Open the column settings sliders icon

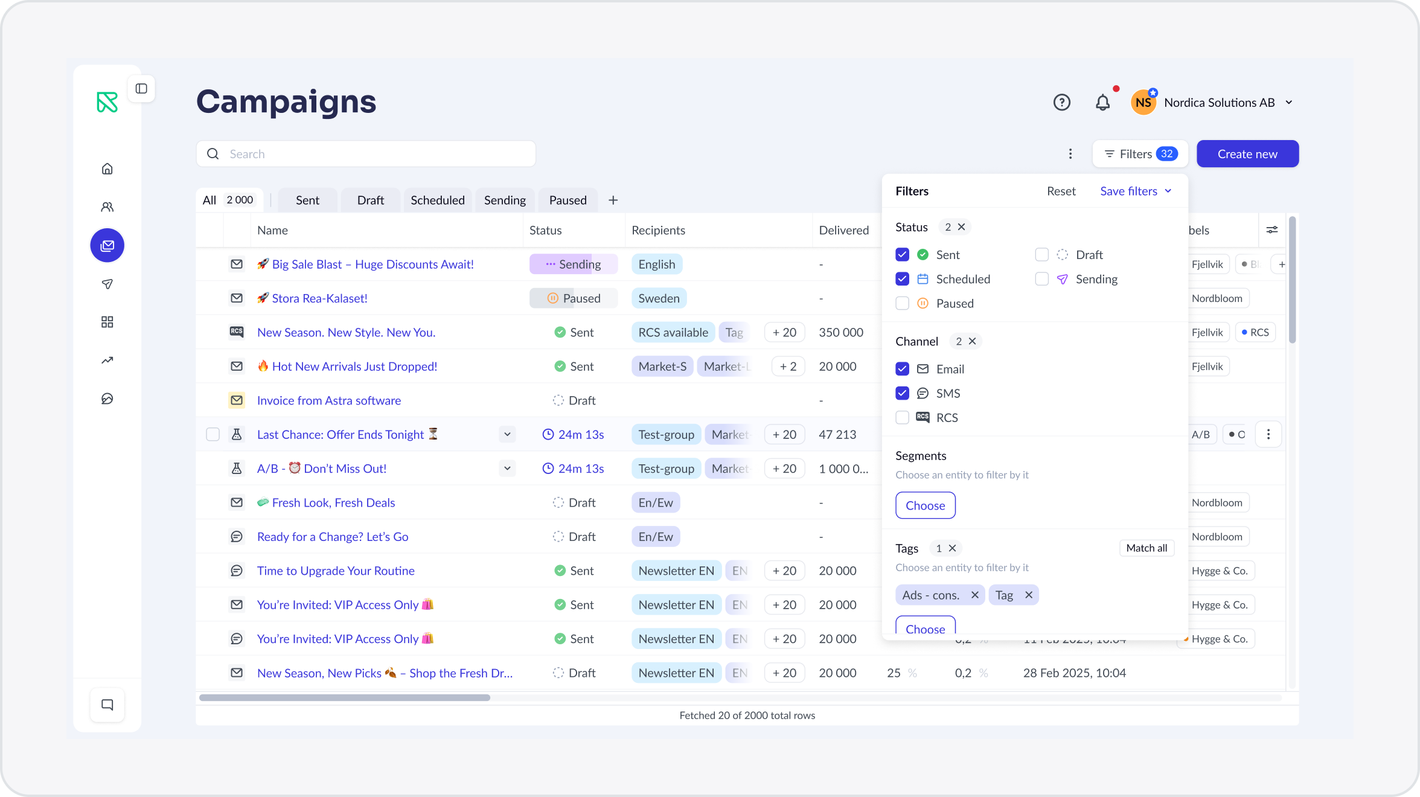(1272, 230)
